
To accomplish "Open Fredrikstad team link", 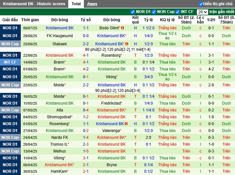I will point(112,103).
